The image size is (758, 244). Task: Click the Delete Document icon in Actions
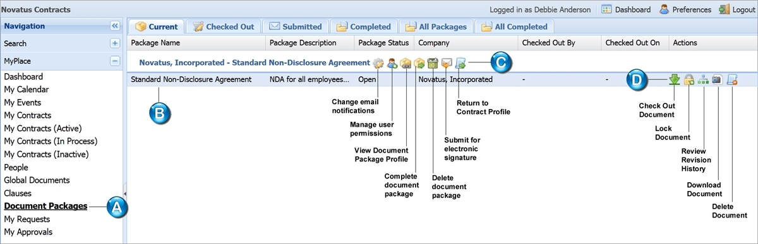pos(731,79)
